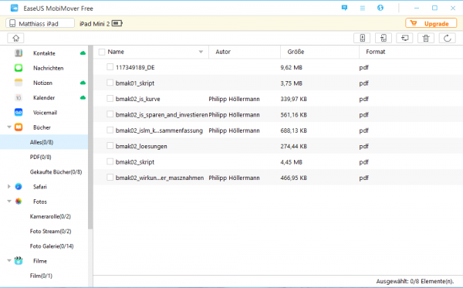Click the Notizen sidebar icon

19,83
